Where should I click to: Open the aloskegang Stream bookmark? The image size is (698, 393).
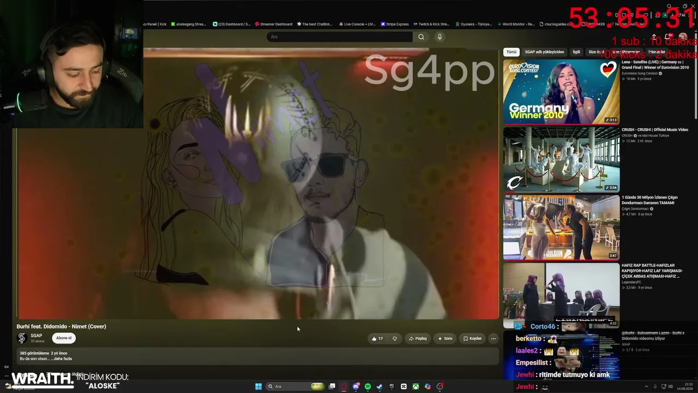(188, 24)
